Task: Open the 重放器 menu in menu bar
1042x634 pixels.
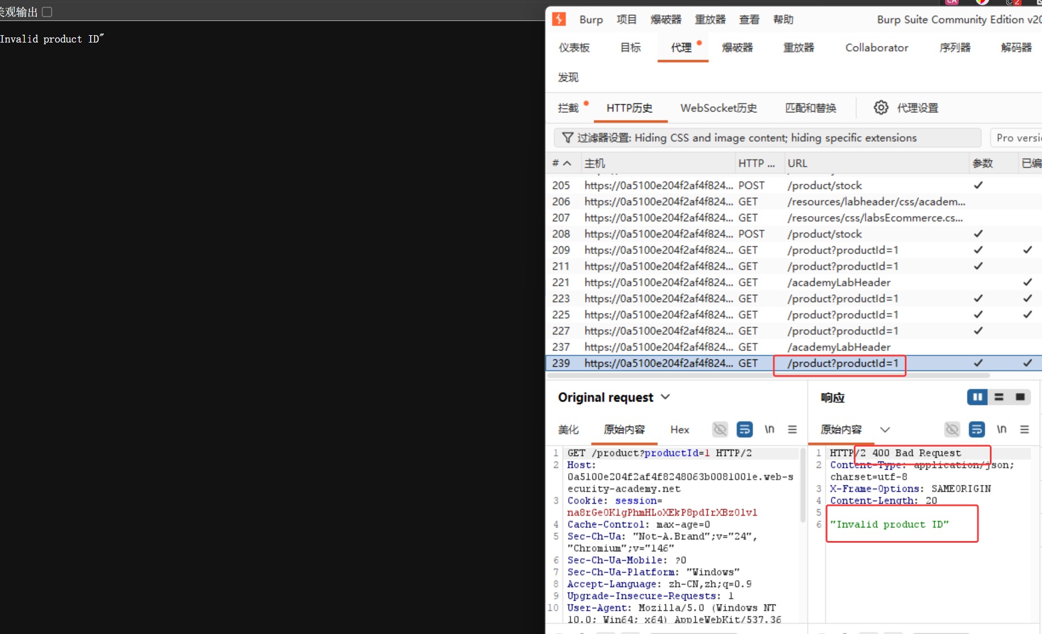Action: (710, 19)
